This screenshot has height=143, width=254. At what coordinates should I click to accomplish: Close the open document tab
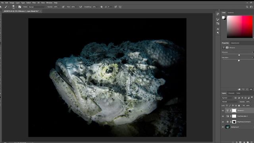click(x=40, y=11)
